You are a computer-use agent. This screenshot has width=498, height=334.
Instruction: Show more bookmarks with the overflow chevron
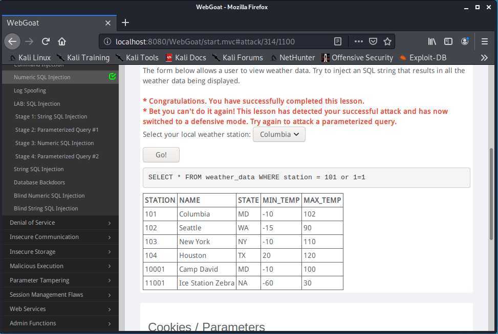click(x=484, y=58)
